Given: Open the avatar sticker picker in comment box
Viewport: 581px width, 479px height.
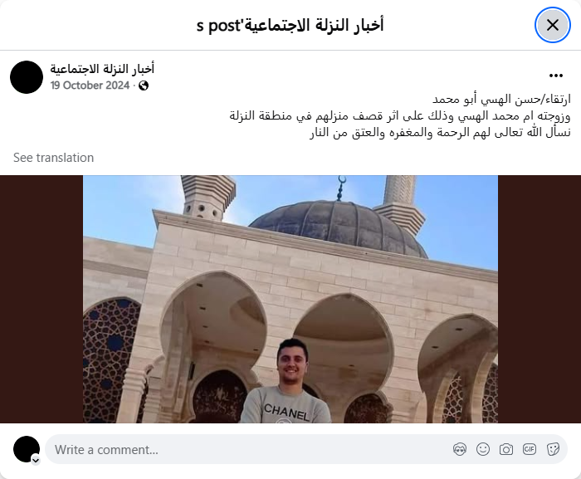Looking at the screenshot, I should (x=460, y=449).
